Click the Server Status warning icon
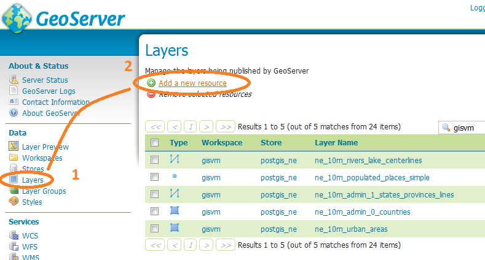 (x=14, y=80)
